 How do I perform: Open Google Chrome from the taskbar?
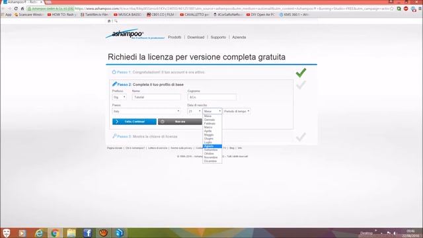(55, 233)
